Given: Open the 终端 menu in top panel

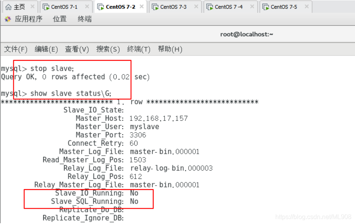Looking at the screenshot, I should (84, 19).
